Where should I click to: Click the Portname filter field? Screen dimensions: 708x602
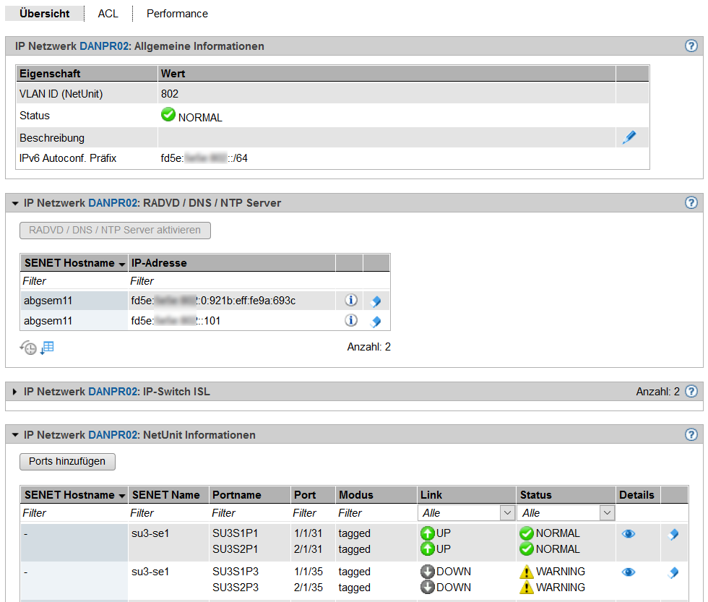249,513
